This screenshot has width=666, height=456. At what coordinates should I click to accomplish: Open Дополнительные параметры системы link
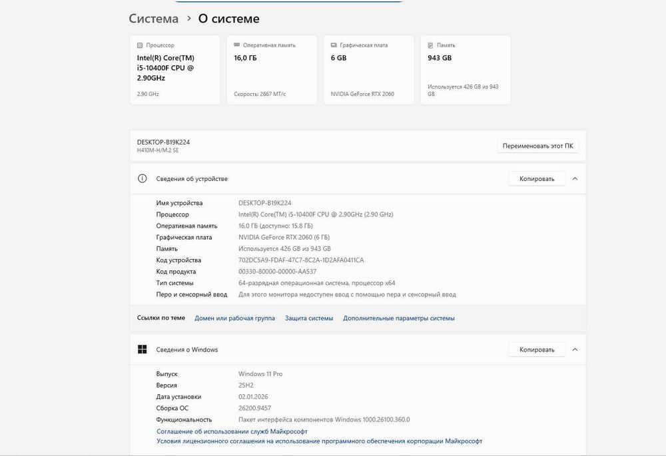point(399,318)
